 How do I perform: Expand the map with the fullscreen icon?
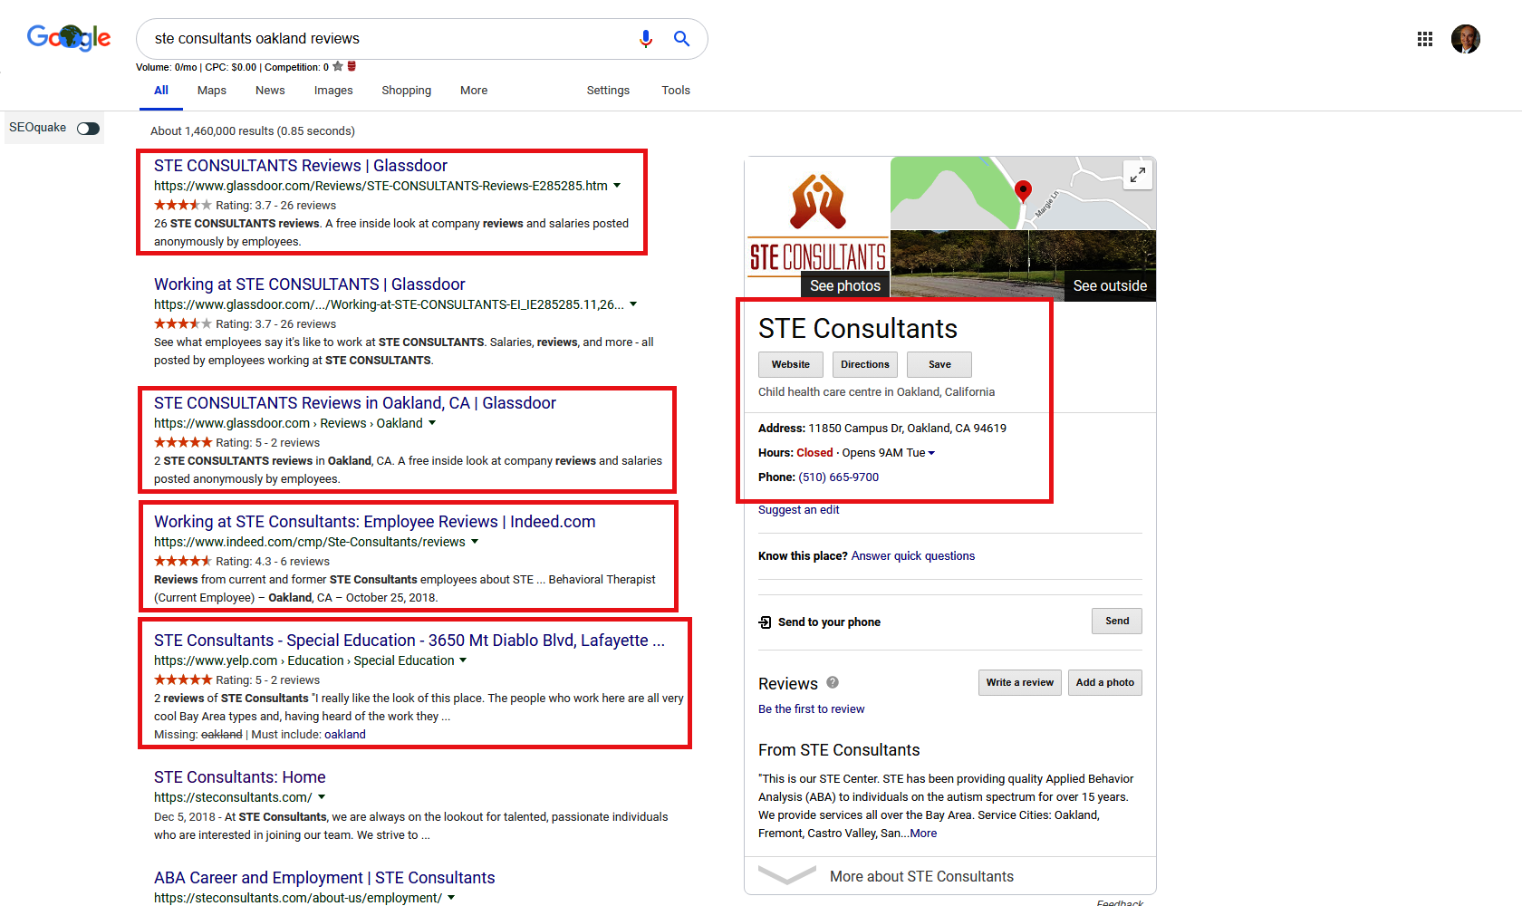pos(1138,175)
